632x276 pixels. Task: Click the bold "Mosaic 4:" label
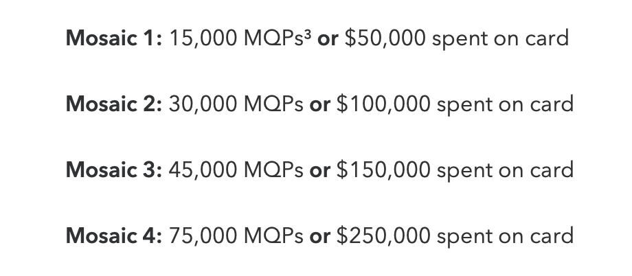pos(114,235)
